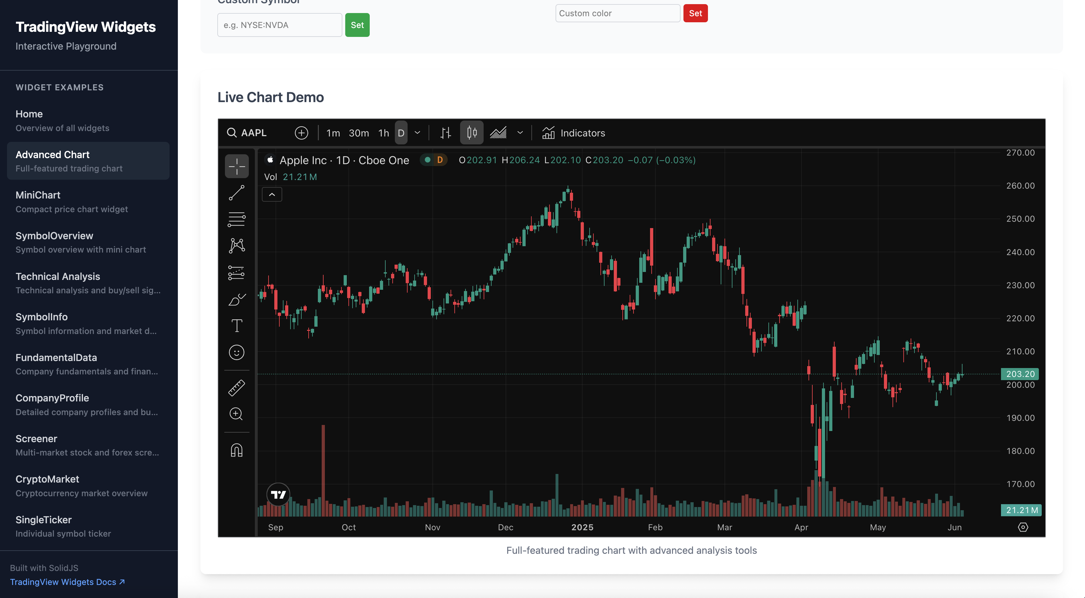Screen dimensions: 1085x598
Task: Expand the time interval dropdown
Action: pos(417,133)
